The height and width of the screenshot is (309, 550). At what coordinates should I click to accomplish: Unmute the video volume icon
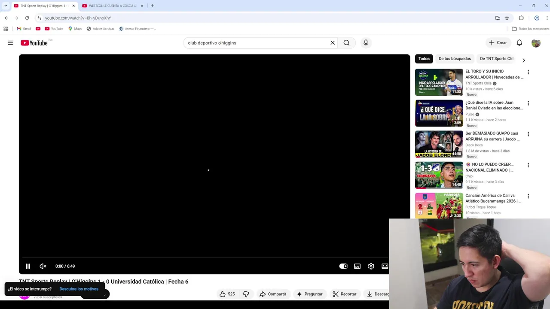tap(43, 266)
